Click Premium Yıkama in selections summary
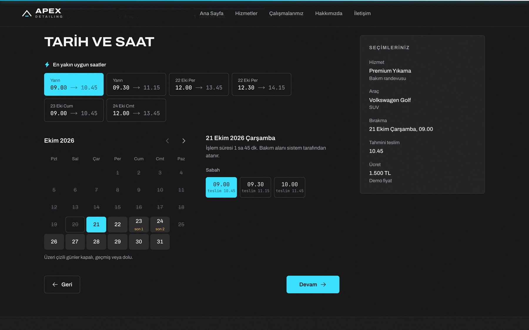This screenshot has width=529, height=330. (x=390, y=71)
